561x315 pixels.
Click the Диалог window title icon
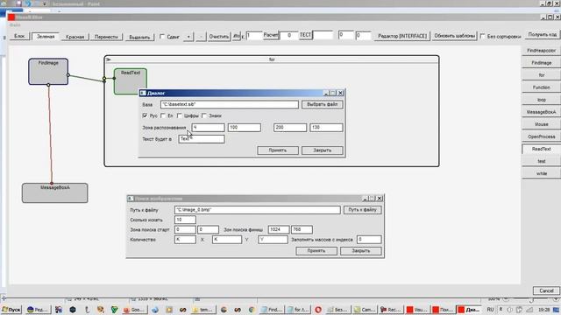pos(143,94)
